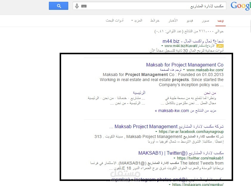This screenshot has width=251, height=186.
Task: Click the www.maksab-kw.com green URL text
Action: tap(205, 70)
